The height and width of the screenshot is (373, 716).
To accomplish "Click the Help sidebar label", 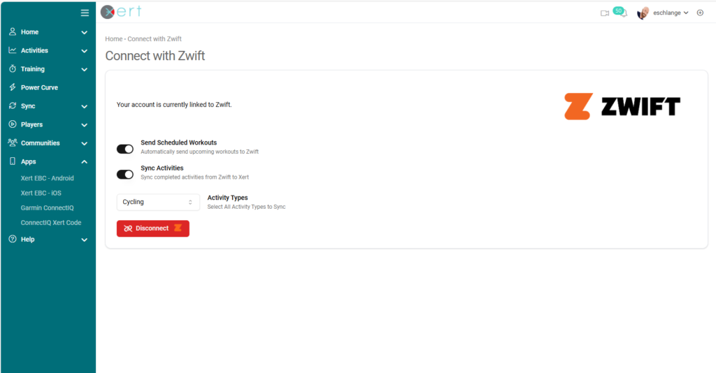I will pos(27,239).
